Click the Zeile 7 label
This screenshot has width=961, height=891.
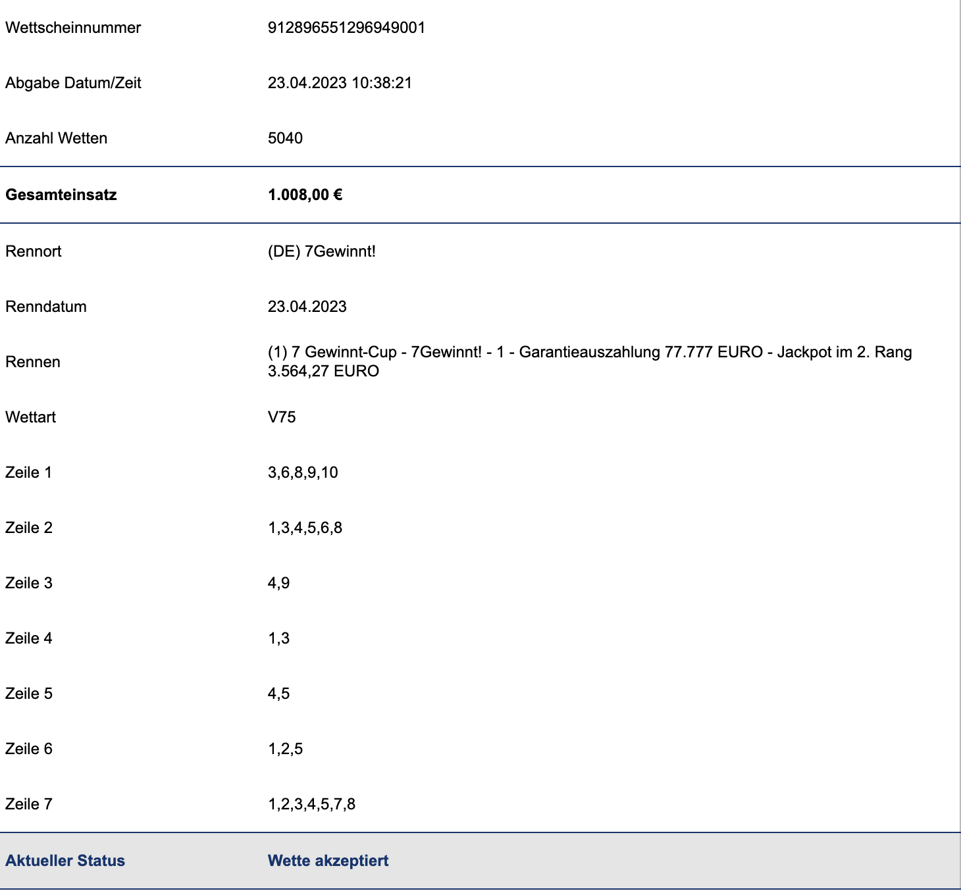click(x=29, y=804)
